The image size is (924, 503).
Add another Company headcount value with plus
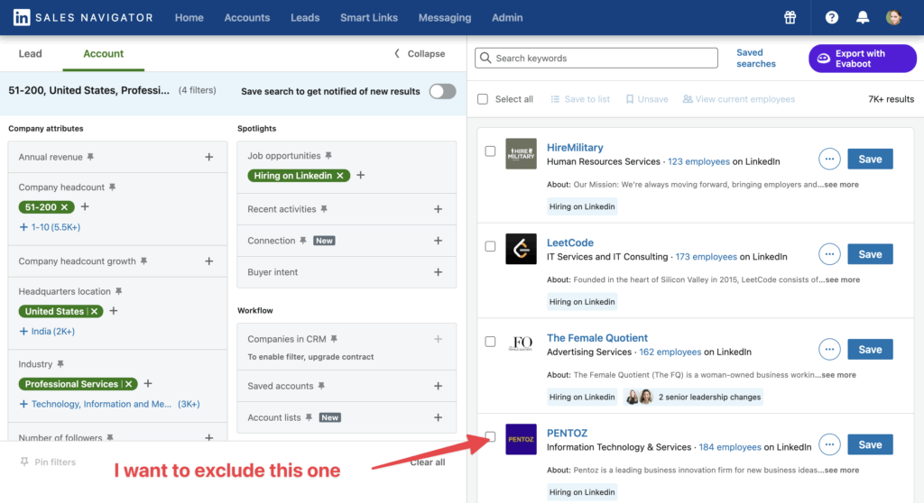coord(85,206)
